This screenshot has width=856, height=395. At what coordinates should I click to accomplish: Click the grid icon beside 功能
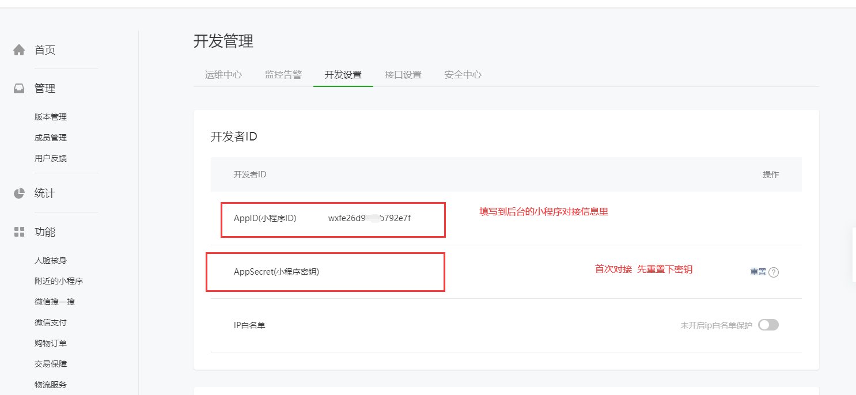[x=19, y=232]
